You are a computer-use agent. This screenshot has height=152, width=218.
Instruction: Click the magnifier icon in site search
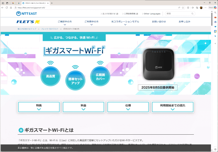pyautogui.click(x=192, y=14)
